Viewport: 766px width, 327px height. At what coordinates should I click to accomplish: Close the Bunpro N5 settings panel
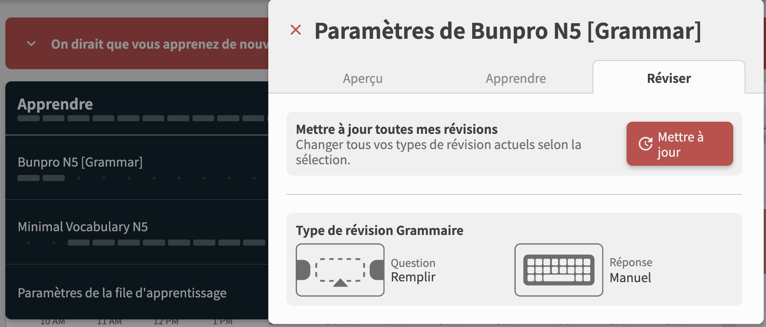click(296, 30)
